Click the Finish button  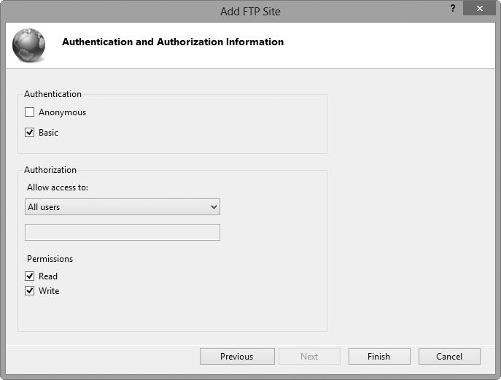pos(379,357)
